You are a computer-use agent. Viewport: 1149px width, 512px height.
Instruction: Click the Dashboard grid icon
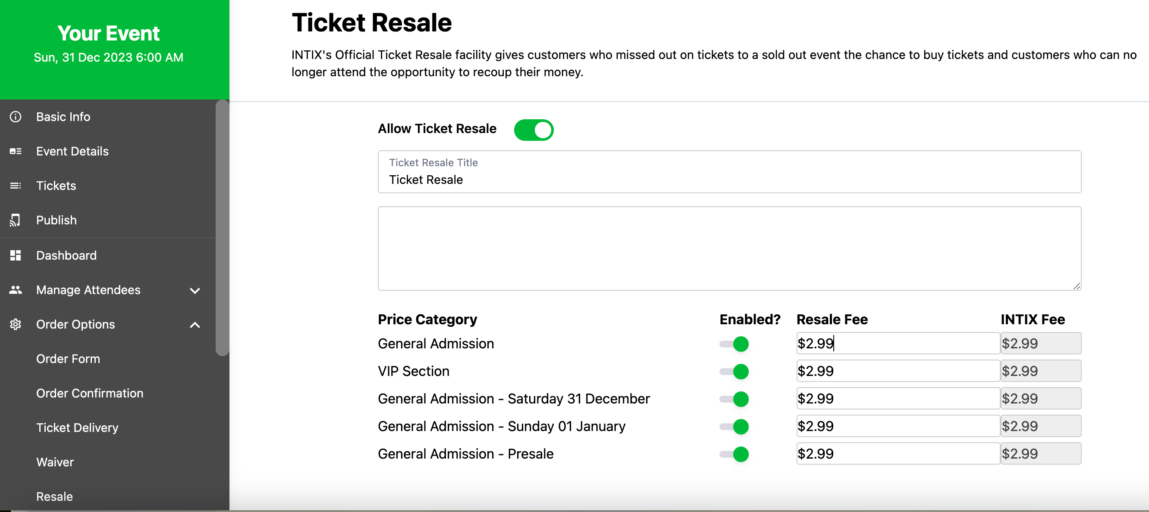click(x=16, y=255)
